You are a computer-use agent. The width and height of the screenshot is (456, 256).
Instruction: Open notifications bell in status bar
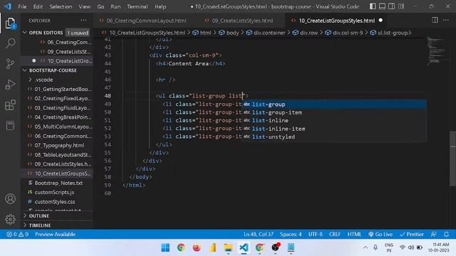pos(446,234)
